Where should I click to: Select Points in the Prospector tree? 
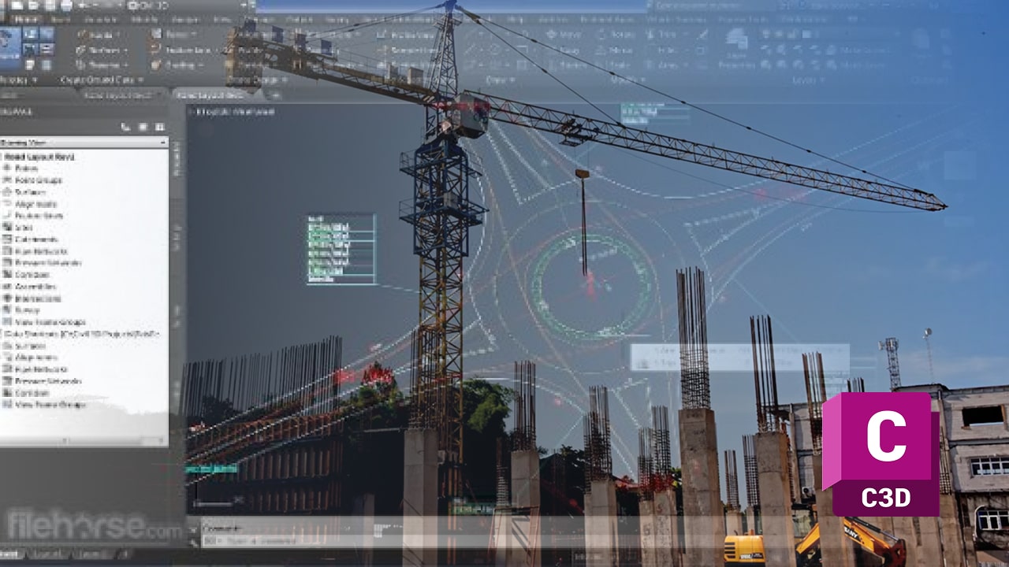[x=26, y=169]
